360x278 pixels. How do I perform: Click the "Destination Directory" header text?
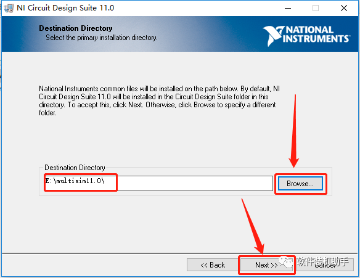click(76, 28)
